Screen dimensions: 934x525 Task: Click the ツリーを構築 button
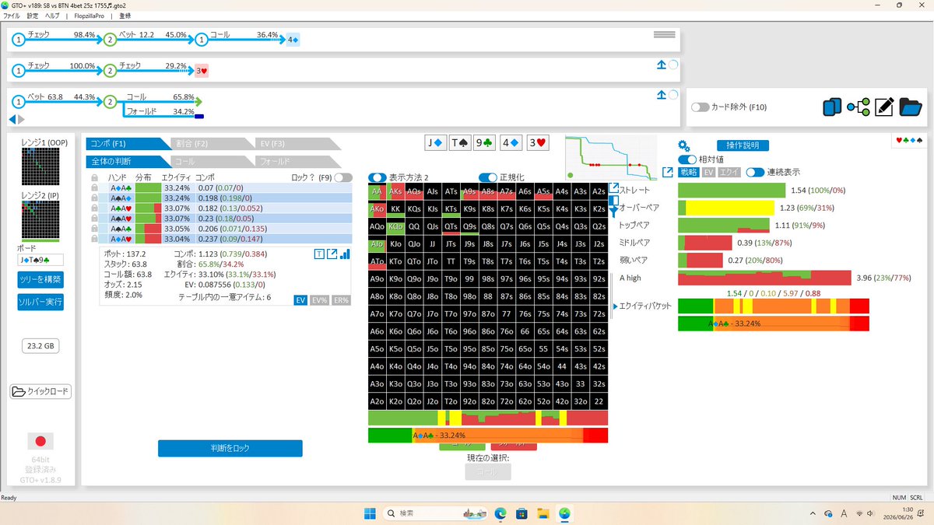[x=40, y=279]
